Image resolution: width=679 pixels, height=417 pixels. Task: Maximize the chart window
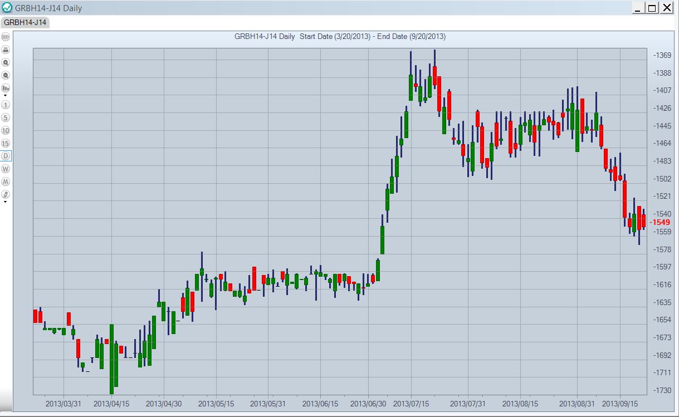652,8
